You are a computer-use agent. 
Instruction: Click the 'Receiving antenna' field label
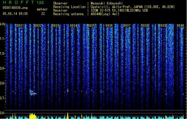tap(68, 14)
